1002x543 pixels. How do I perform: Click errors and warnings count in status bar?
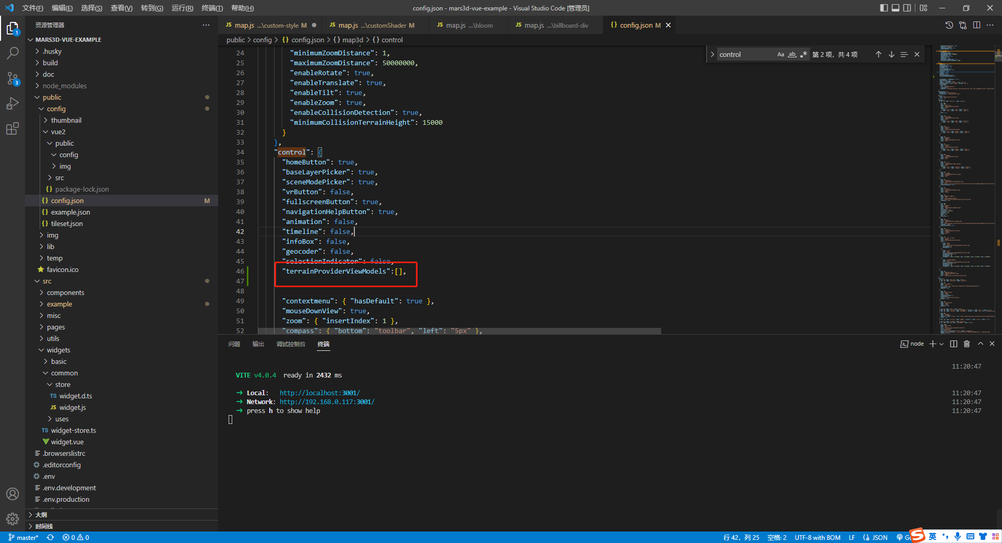(76, 537)
